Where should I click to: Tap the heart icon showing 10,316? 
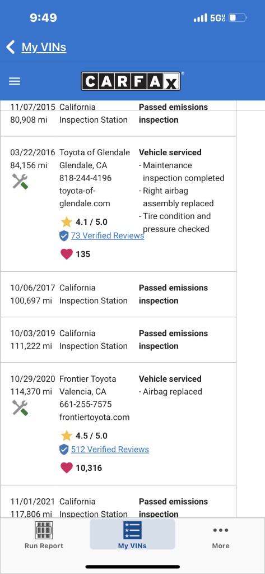click(x=66, y=468)
